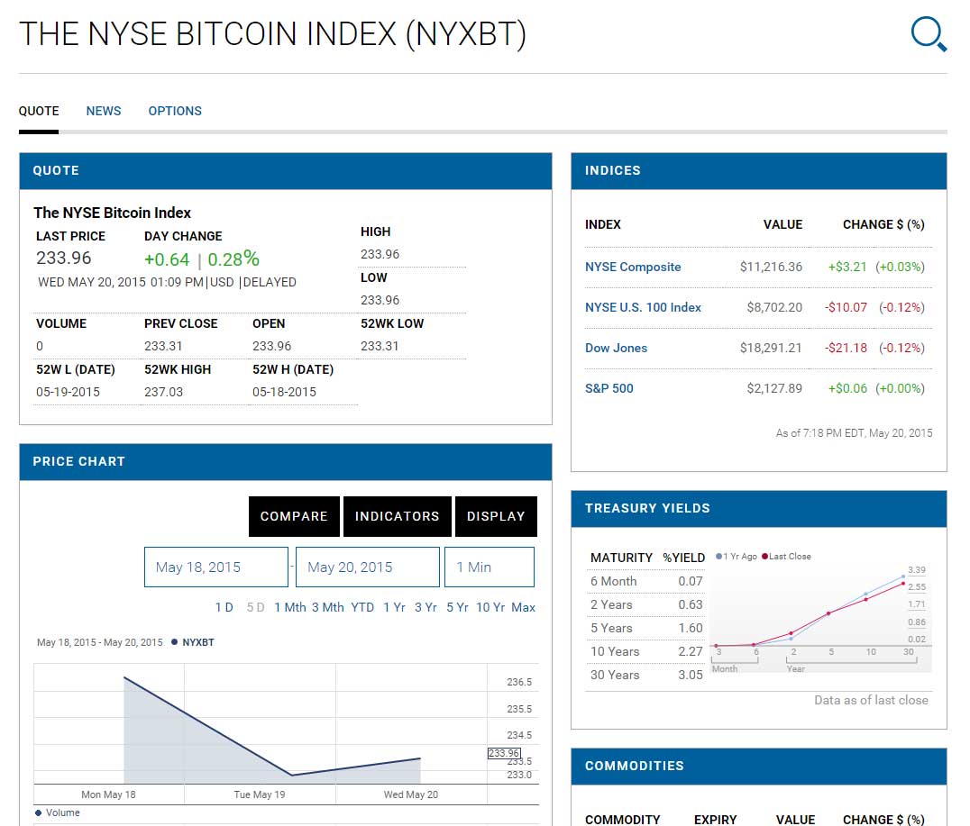Click the 6 Month treasury yield row
The image size is (970, 826).
645,581
